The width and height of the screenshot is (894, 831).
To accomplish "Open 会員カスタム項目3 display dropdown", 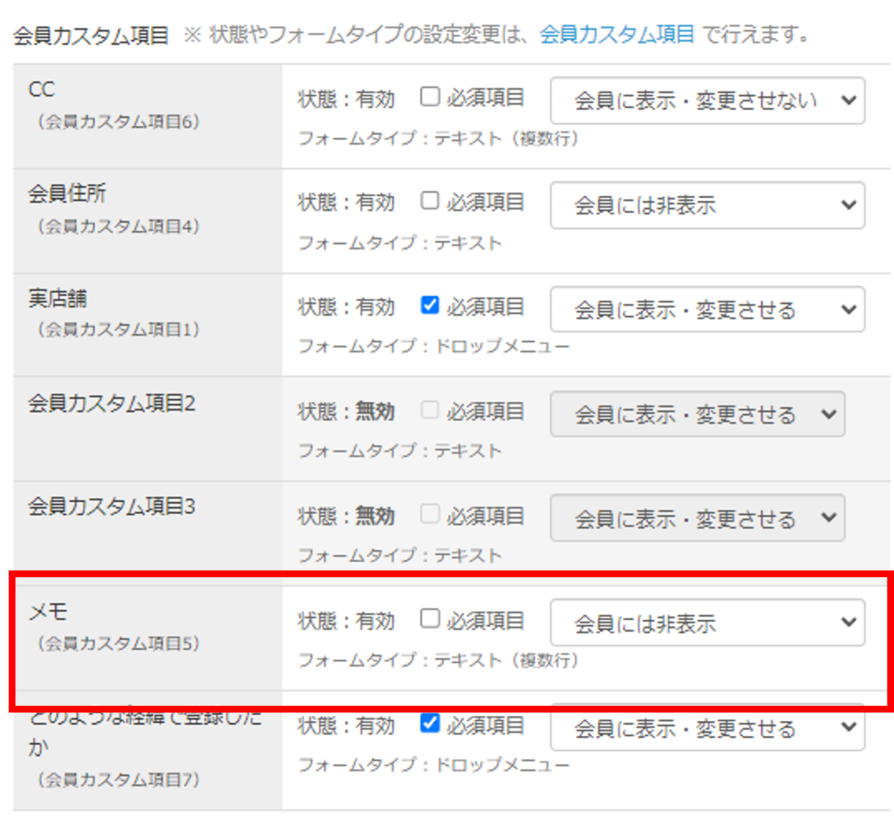I will 698,518.
